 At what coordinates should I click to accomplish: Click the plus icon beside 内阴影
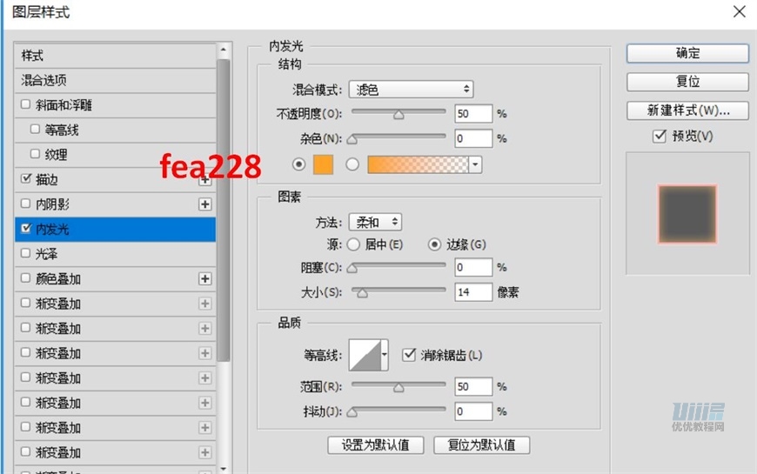coord(205,204)
